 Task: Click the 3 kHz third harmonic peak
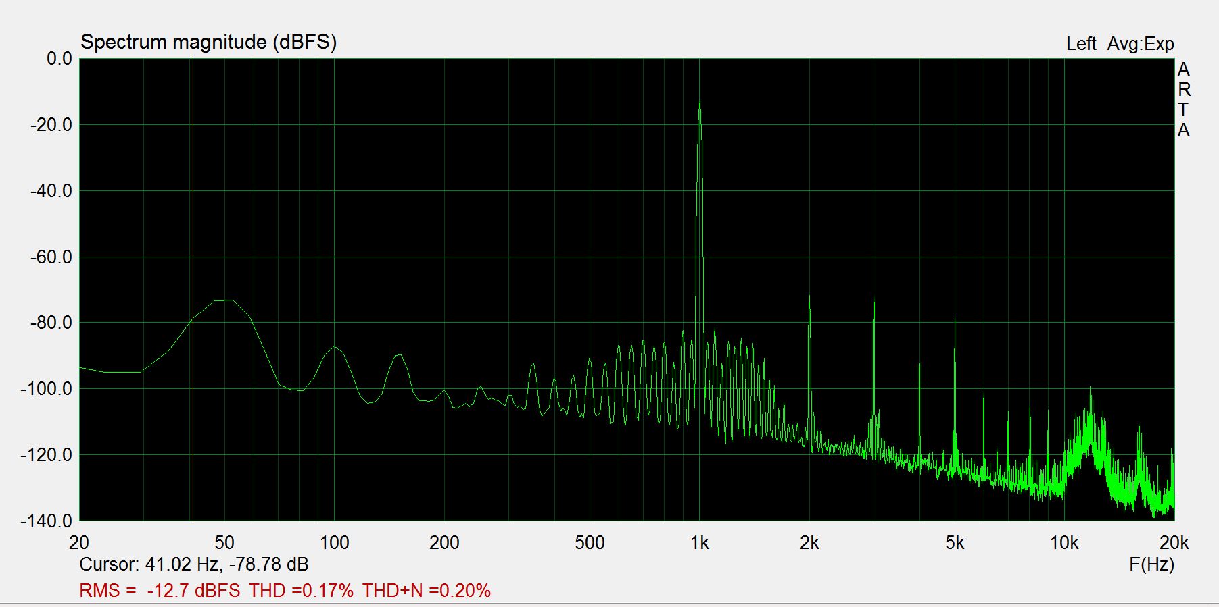pyautogui.click(x=874, y=298)
